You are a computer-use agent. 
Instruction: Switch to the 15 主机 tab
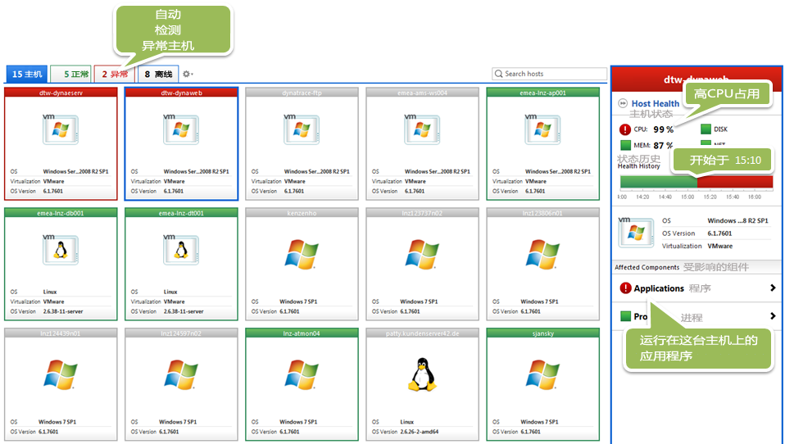pos(26,75)
